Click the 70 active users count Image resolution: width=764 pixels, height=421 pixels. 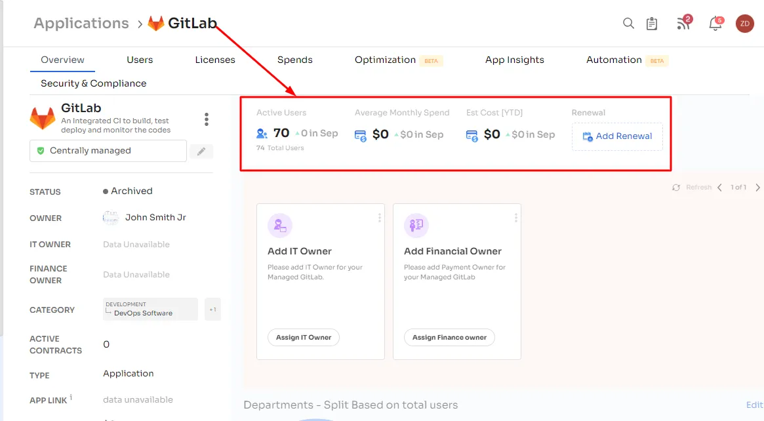click(281, 133)
